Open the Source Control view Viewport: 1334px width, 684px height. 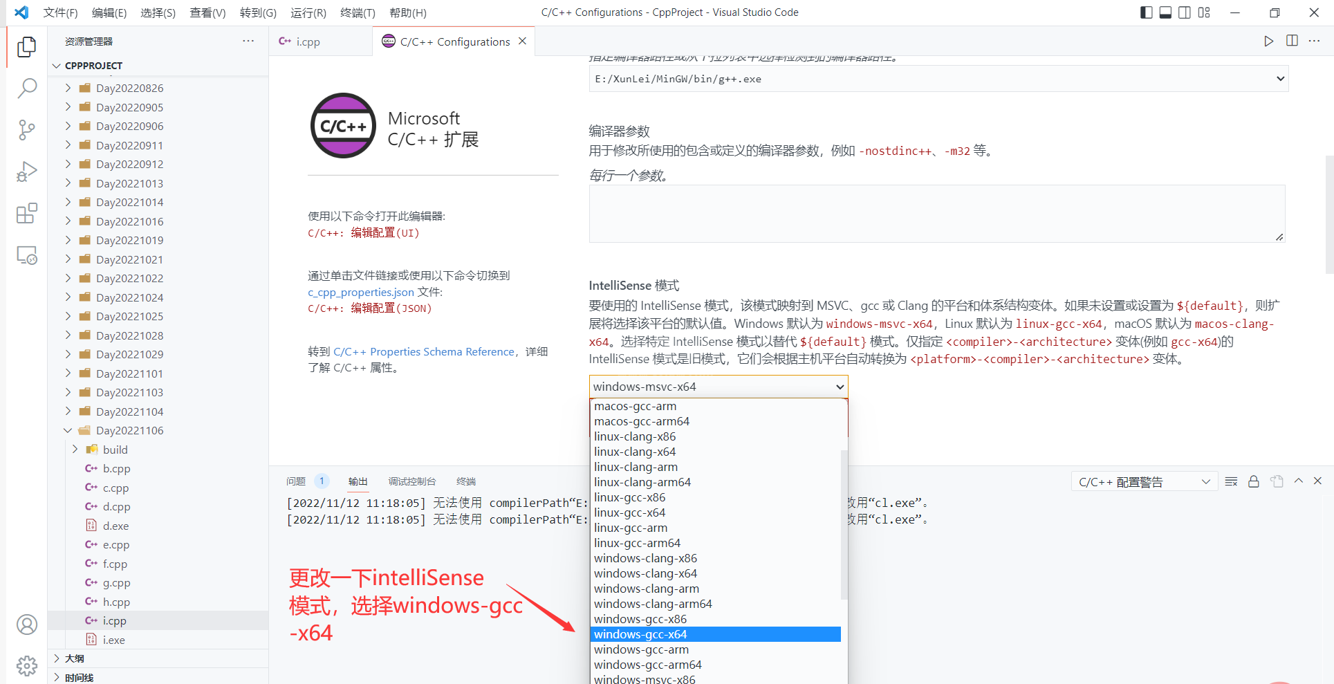(26, 130)
